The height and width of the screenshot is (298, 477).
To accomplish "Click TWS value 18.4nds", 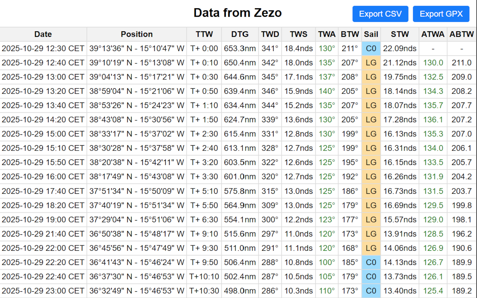I will 299,48.
